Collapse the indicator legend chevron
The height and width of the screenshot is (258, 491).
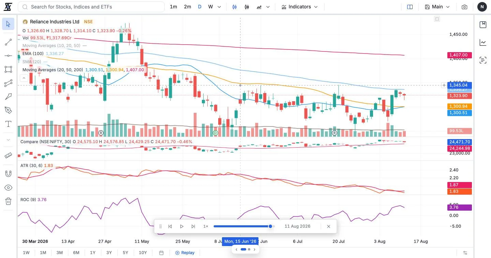pyautogui.click(x=24, y=78)
